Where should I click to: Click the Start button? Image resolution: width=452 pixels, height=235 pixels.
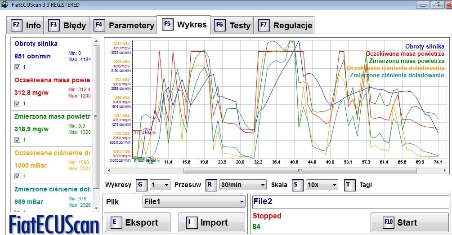pos(409,222)
